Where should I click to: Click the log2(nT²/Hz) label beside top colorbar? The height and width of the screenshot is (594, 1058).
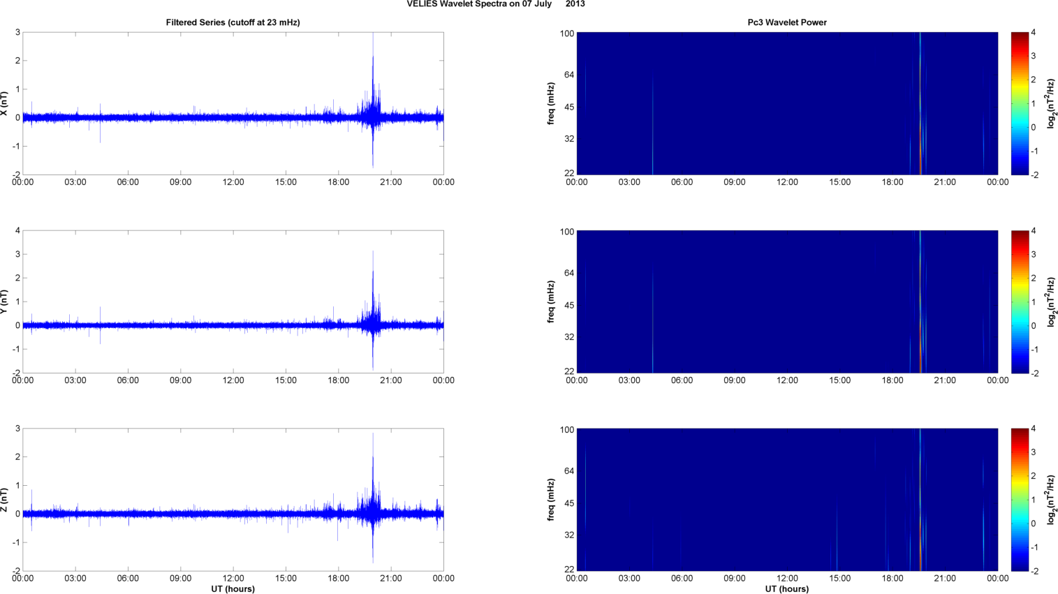(1051, 103)
